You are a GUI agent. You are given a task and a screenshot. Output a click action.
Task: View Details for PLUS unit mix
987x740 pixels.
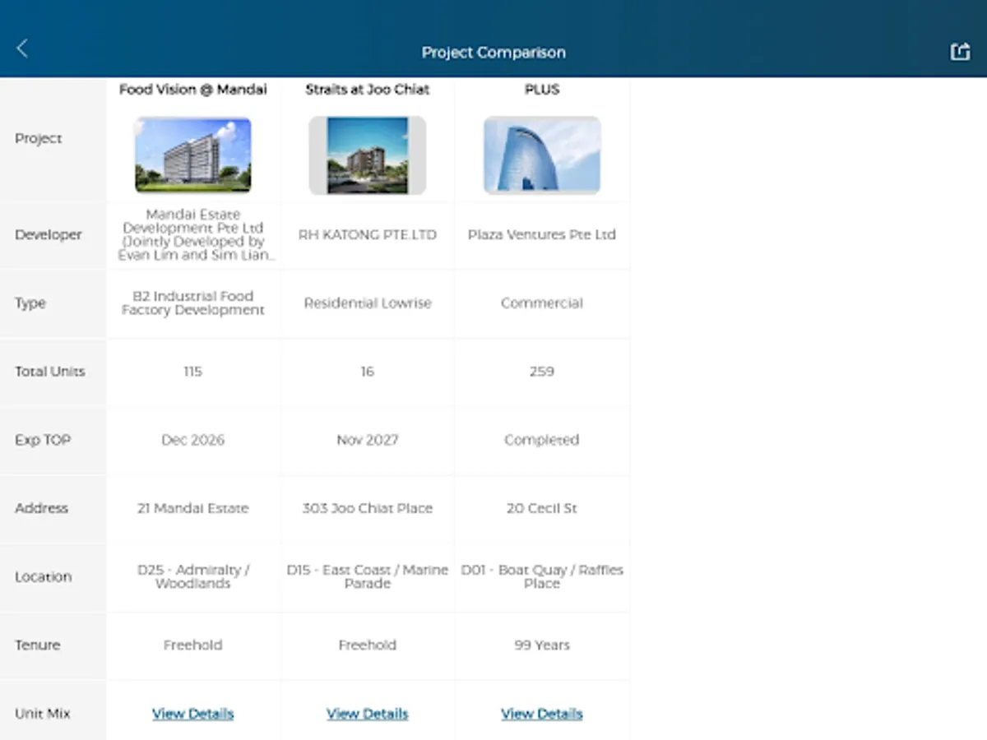(541, 714)
